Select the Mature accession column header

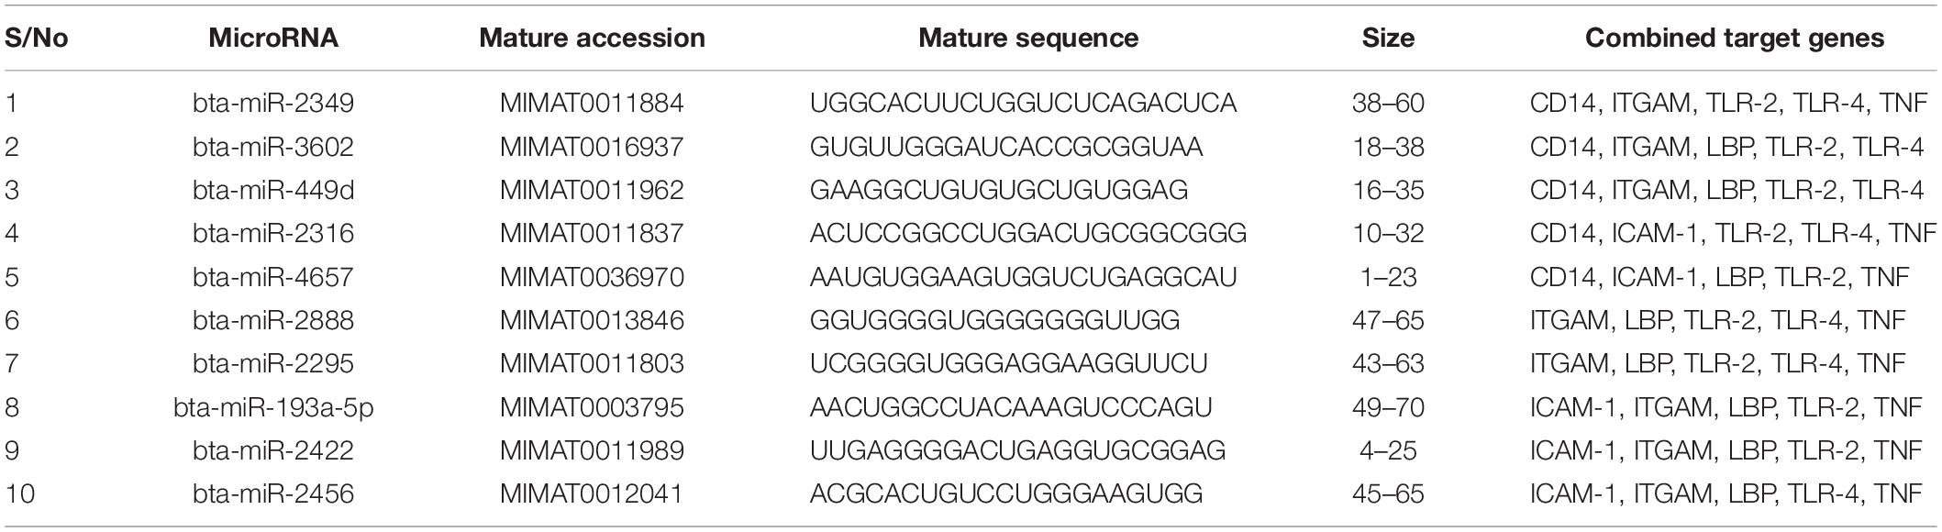click(x=592, y=39)
